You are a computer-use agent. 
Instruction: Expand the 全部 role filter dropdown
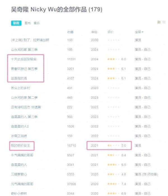(x=139, y=32)
